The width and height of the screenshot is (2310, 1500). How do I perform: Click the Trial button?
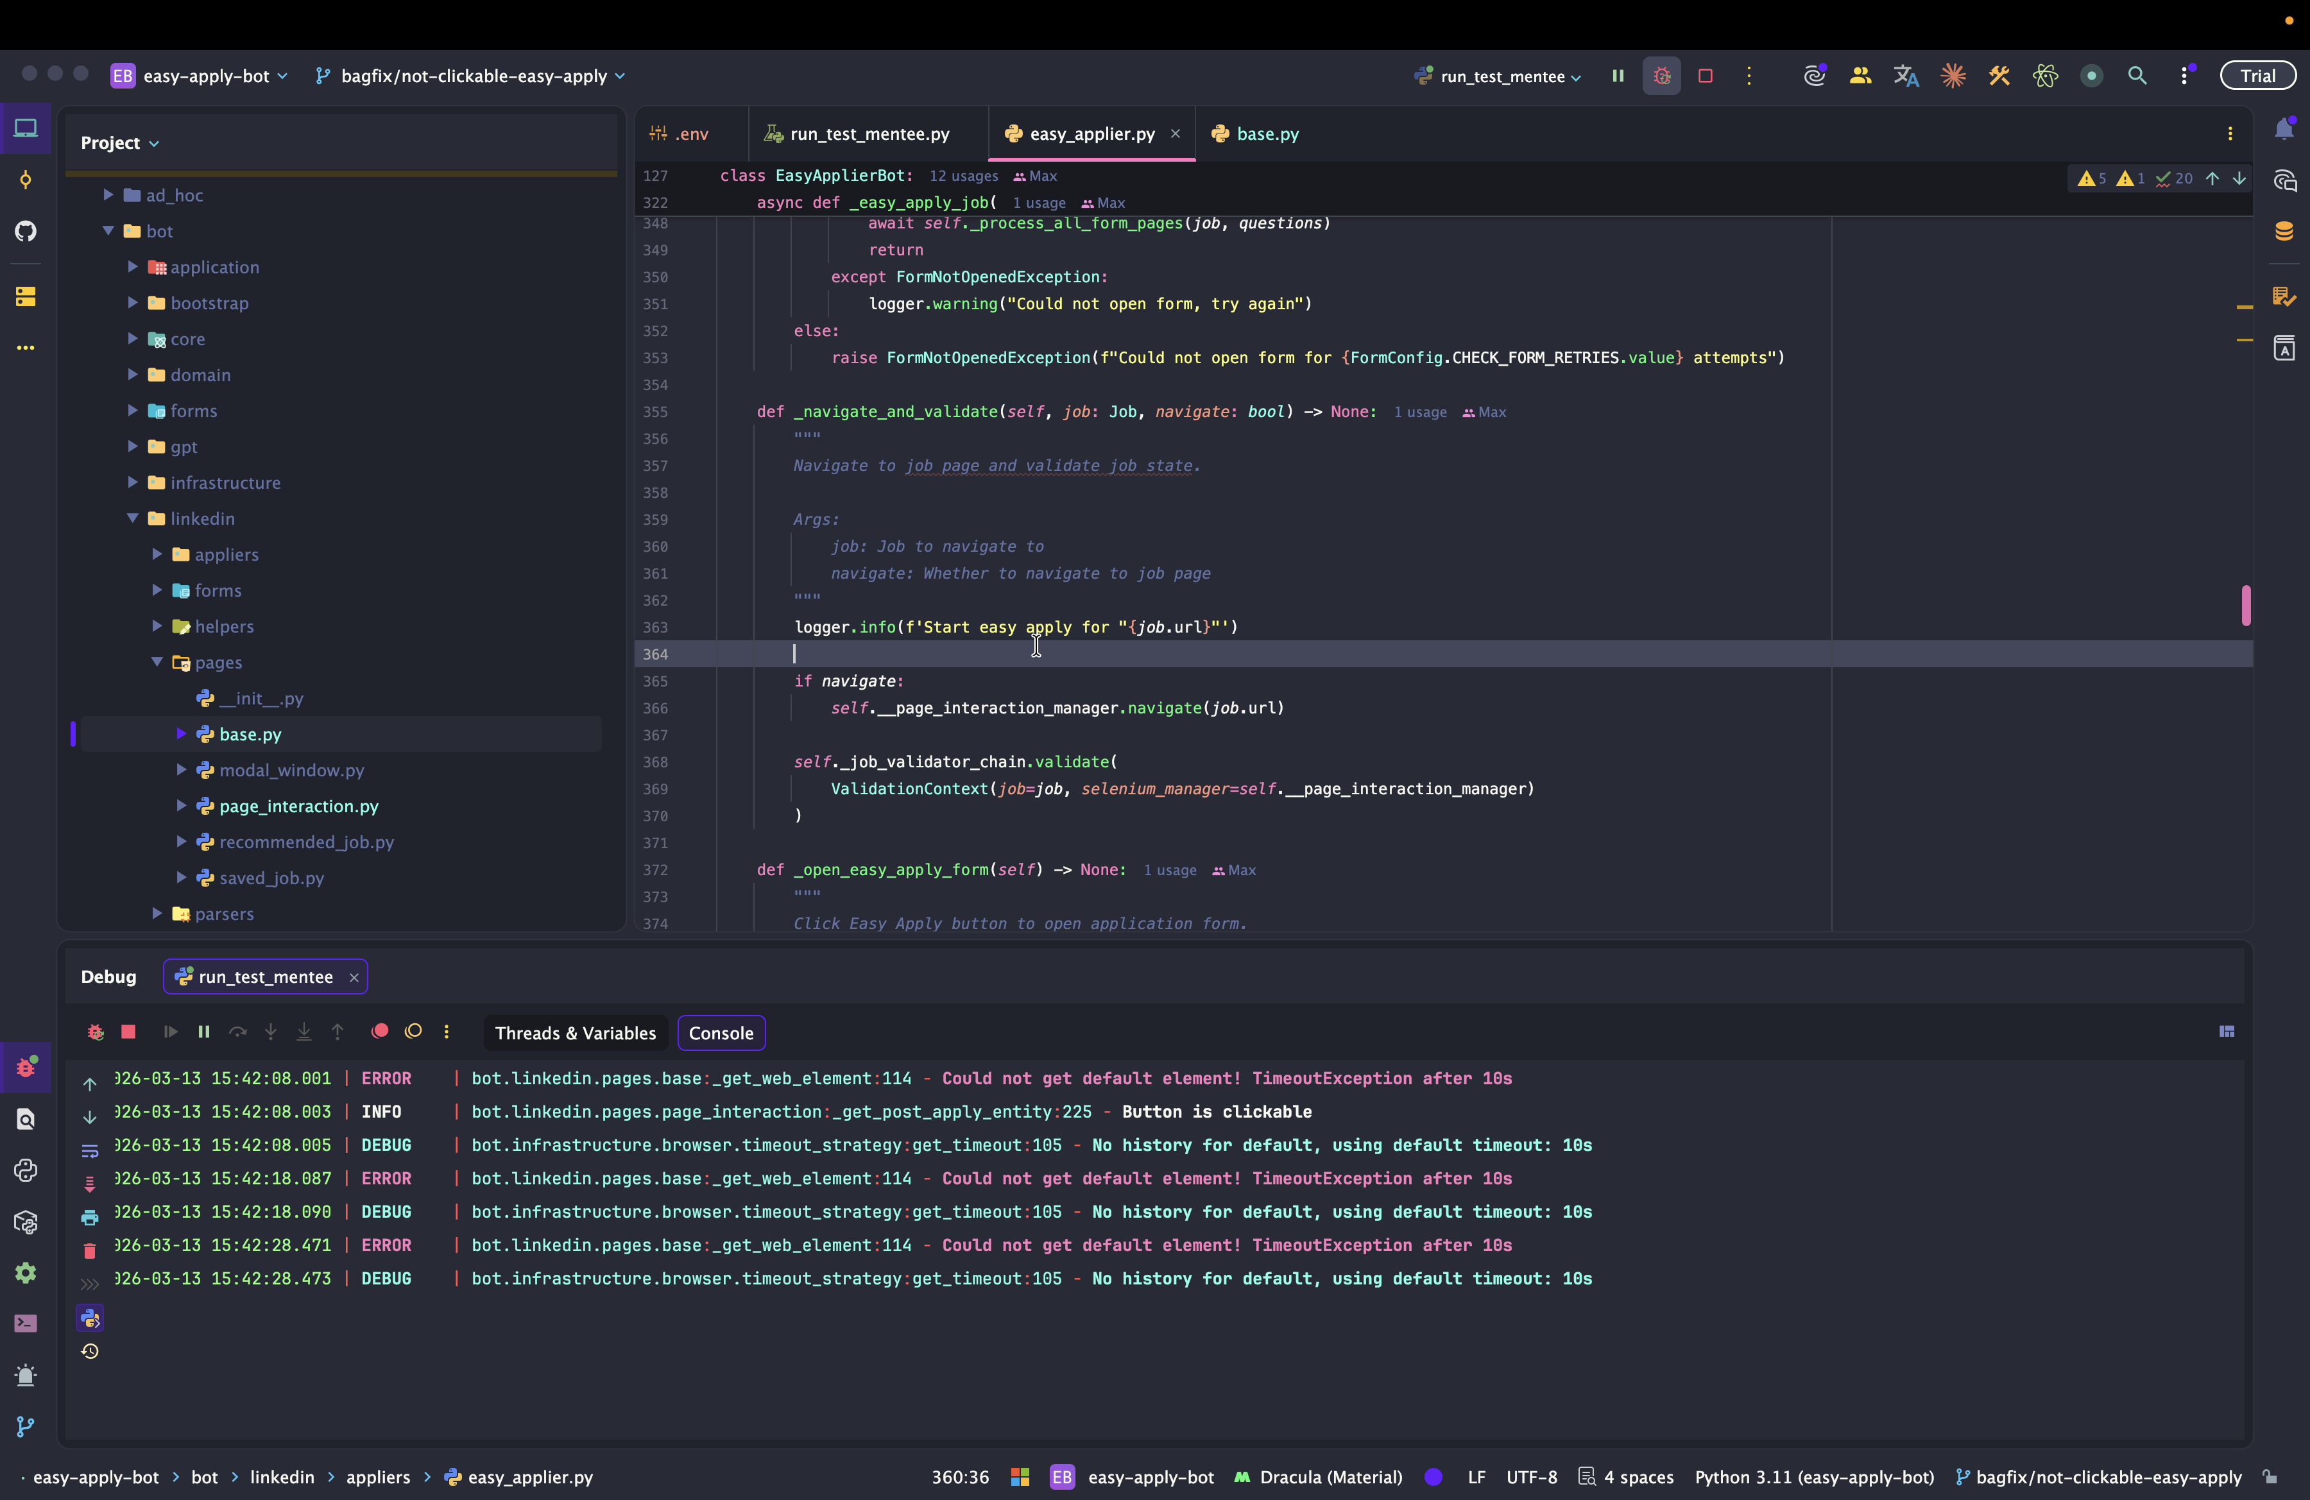coord(2257,76)
